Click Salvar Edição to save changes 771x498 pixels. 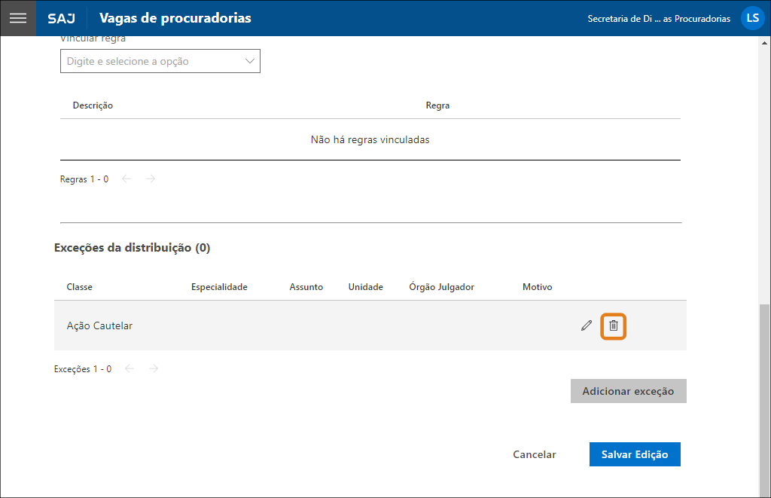635,454
